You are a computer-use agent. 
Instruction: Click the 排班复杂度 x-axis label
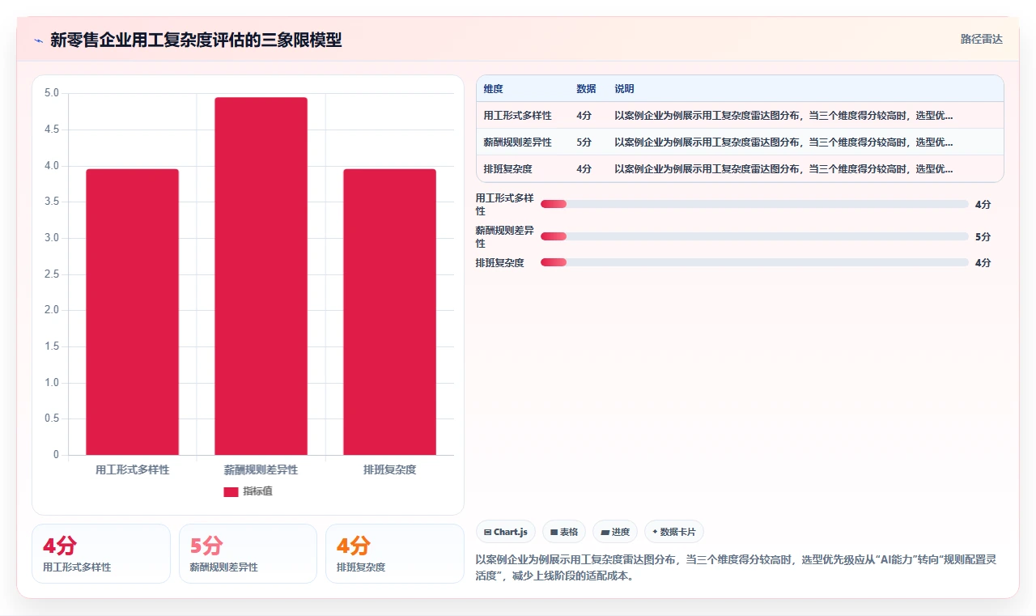[389, 469]
